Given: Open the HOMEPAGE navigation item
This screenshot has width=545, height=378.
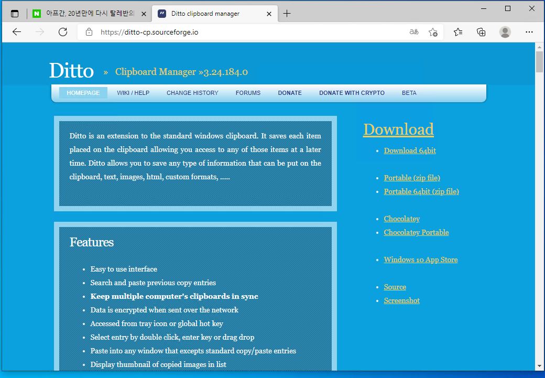Looking at the screenshot, I should click(x=83, y=93).
